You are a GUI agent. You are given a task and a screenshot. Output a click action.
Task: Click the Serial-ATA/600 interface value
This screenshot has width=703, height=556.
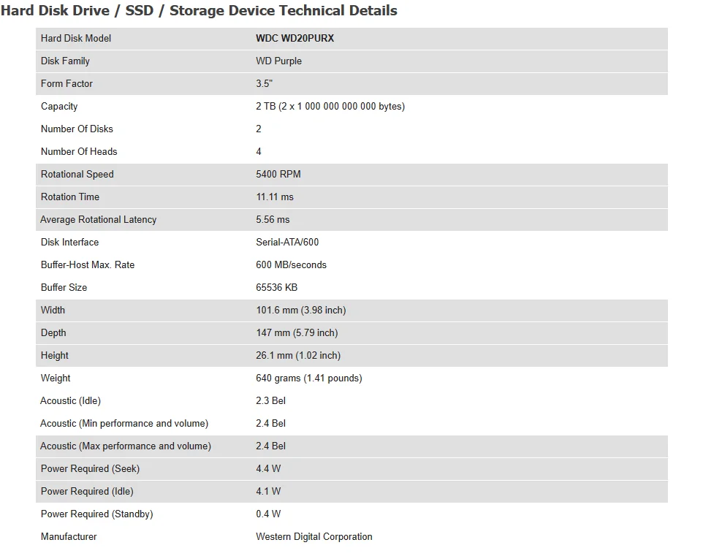click(287, 242)
